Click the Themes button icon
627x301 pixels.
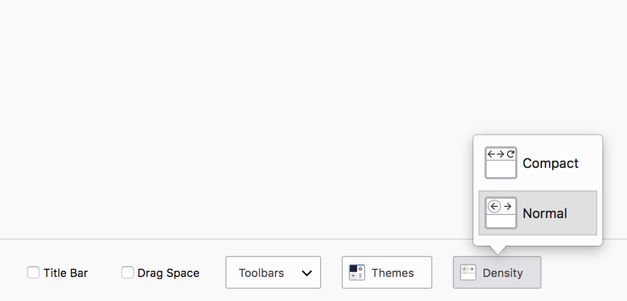(357, 272)
